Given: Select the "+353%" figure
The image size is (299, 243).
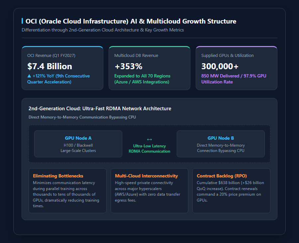Looking at the screenshot, I should point(129,66).
